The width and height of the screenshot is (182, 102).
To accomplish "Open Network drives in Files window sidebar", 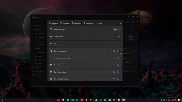I will point(40,75).
